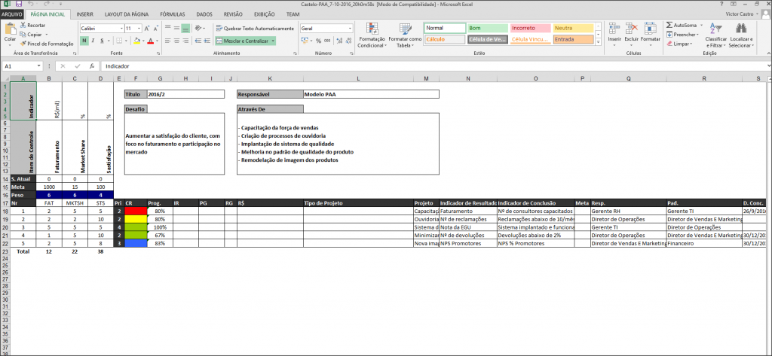Open the ARQUIVO menu

(x=11, y=15)
